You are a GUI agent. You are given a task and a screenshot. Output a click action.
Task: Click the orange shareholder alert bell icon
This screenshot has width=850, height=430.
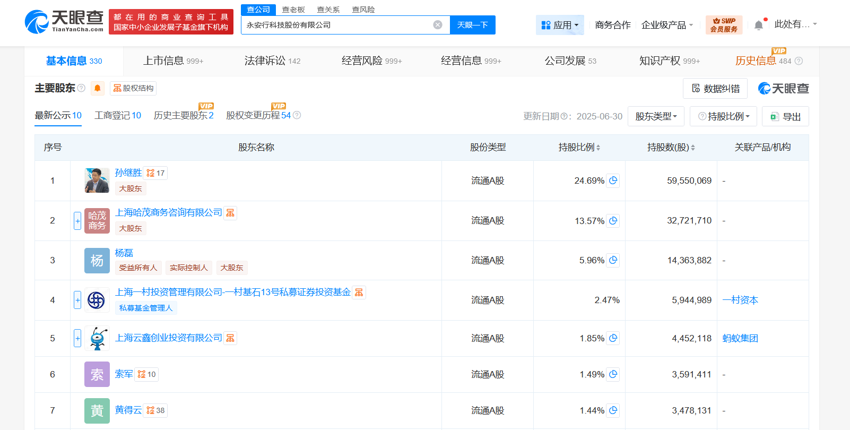point(98,88)
